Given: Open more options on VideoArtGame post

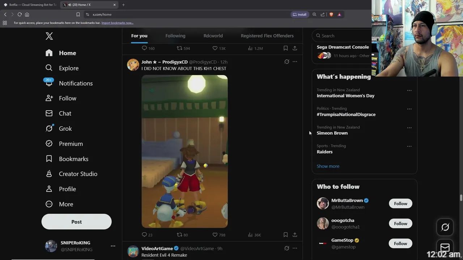Looking at the screenshot, I should 295,248.
